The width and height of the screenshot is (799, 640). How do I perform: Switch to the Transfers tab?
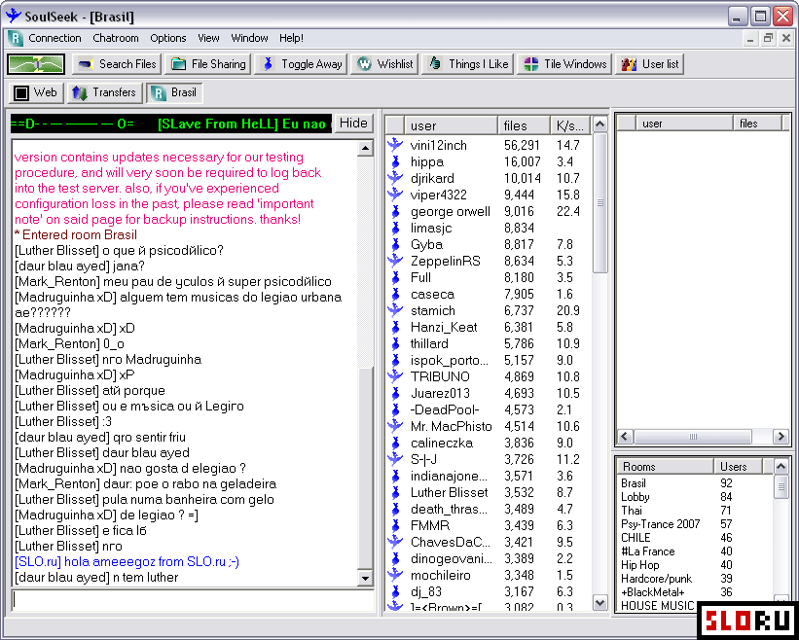[104, 92]
